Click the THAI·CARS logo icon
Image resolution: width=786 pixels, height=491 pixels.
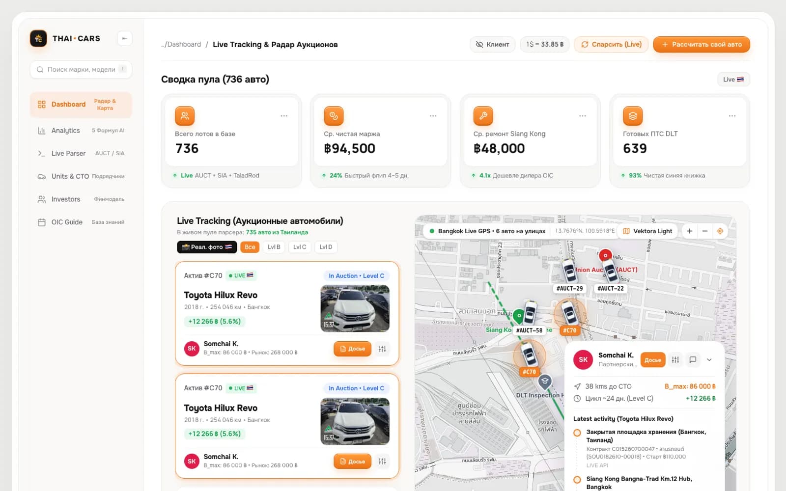(38, 38)
